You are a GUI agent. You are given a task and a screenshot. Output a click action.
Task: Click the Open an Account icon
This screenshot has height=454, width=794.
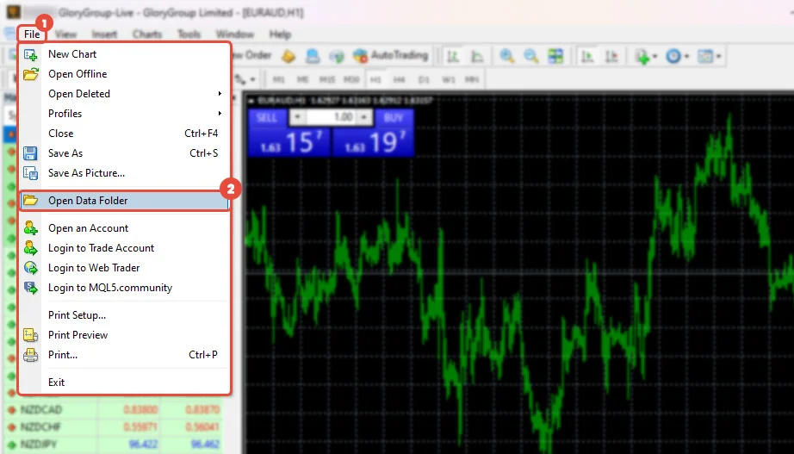point(31,228)
